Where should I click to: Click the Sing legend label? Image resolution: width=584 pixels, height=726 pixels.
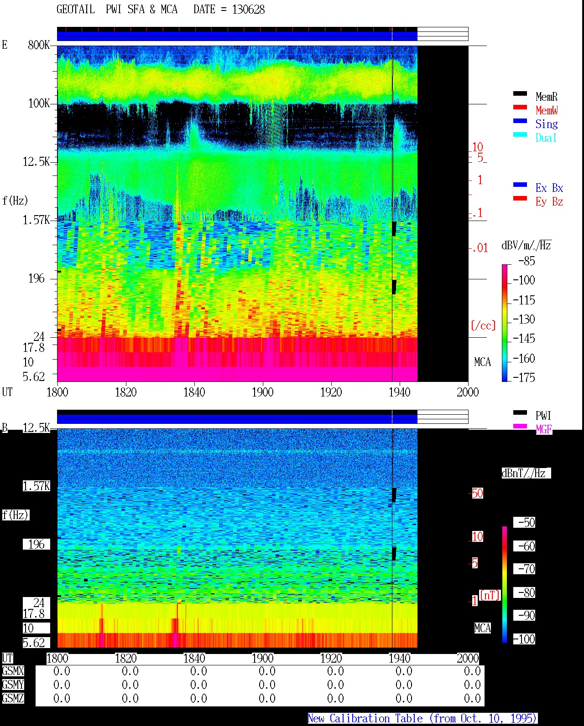coord(547,124)
